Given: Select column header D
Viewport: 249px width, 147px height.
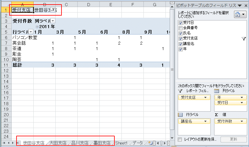Looking at the screenshot, I should (88, 5).
